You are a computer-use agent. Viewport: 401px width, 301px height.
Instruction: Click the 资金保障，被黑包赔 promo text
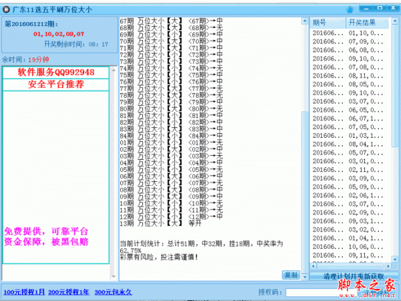point(46,241)
